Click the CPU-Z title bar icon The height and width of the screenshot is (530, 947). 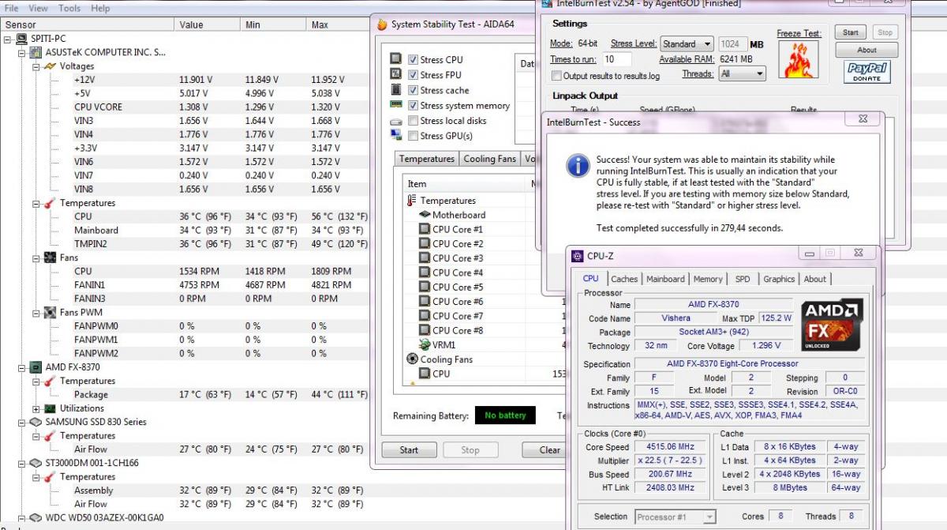577,255
